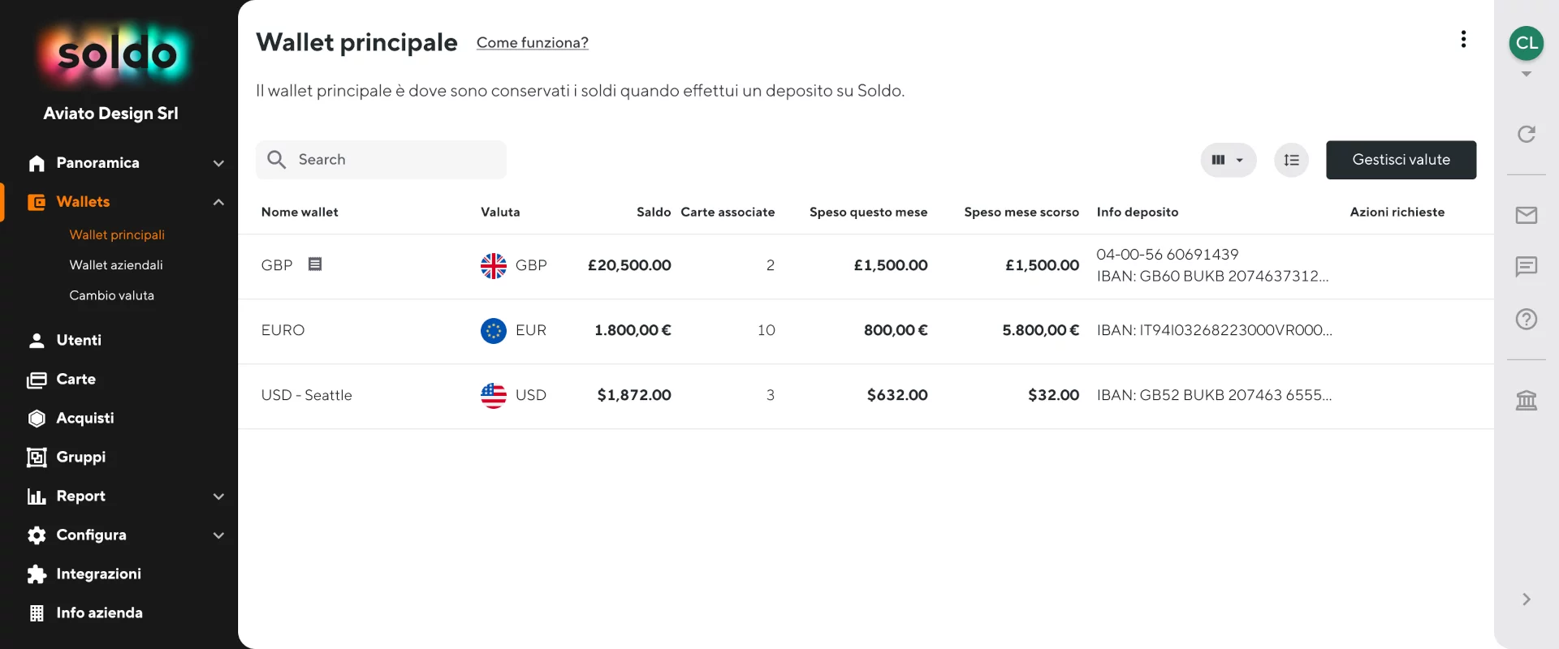The height and width of the screenshot is (649, 1559).
Task: Open the help question mark icon
Action: (1527, 319)
